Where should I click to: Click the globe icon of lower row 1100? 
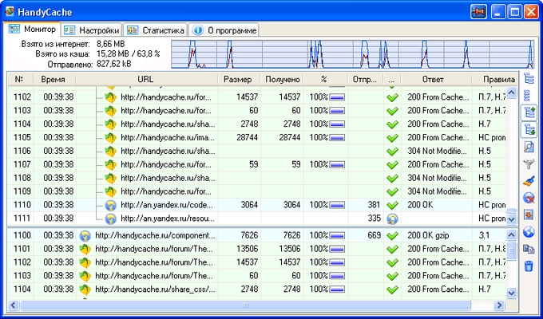point(85,236)
